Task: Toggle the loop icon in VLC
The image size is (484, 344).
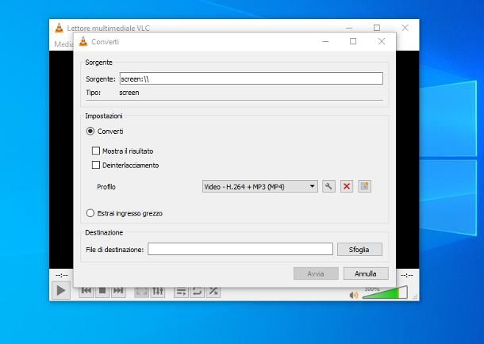Action: [198, 291]
